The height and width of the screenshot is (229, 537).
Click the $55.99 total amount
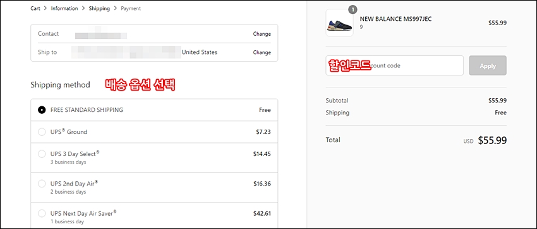pyautogui.click(x=492, y=140)
